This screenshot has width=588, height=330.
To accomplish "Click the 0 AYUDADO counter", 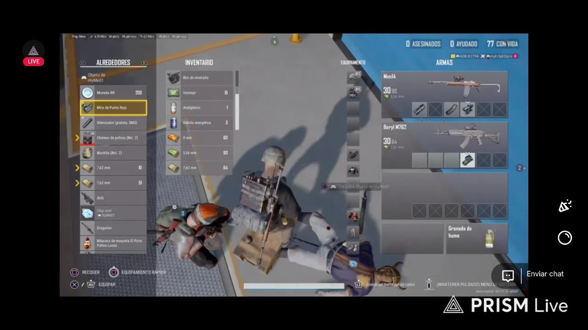I will point(464,44).
